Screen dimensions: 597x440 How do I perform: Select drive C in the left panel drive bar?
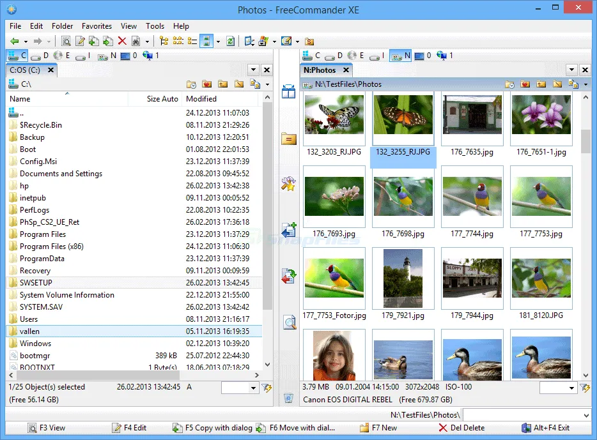tap(17, 56)
